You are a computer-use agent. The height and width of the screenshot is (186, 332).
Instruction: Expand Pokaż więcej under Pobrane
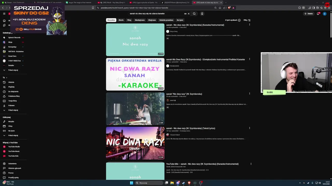point(13,110)
